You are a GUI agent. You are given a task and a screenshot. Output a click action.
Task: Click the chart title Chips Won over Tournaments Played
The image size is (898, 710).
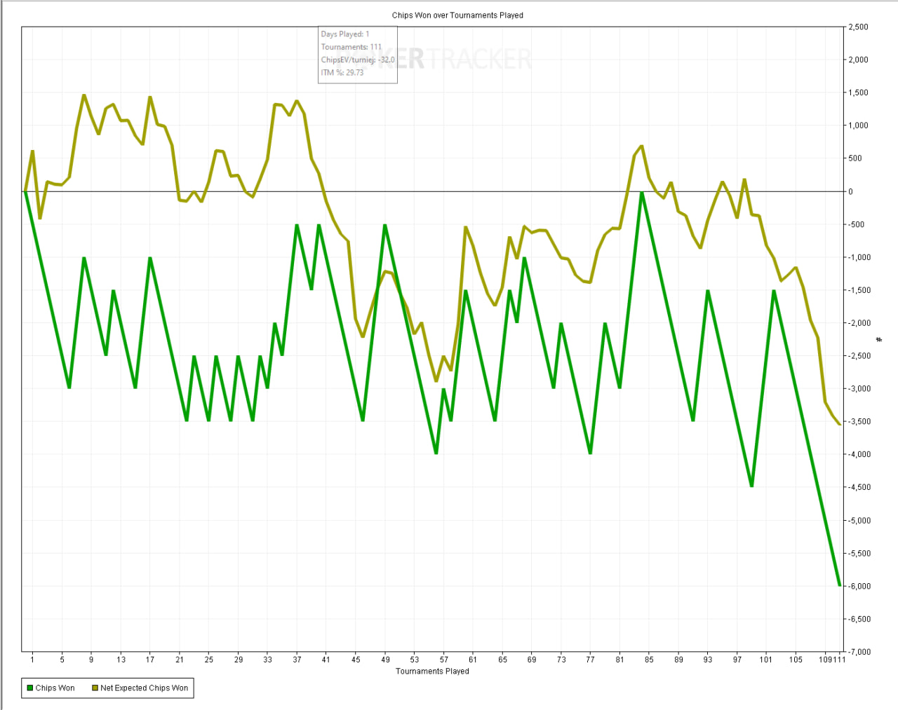(457, 15)
